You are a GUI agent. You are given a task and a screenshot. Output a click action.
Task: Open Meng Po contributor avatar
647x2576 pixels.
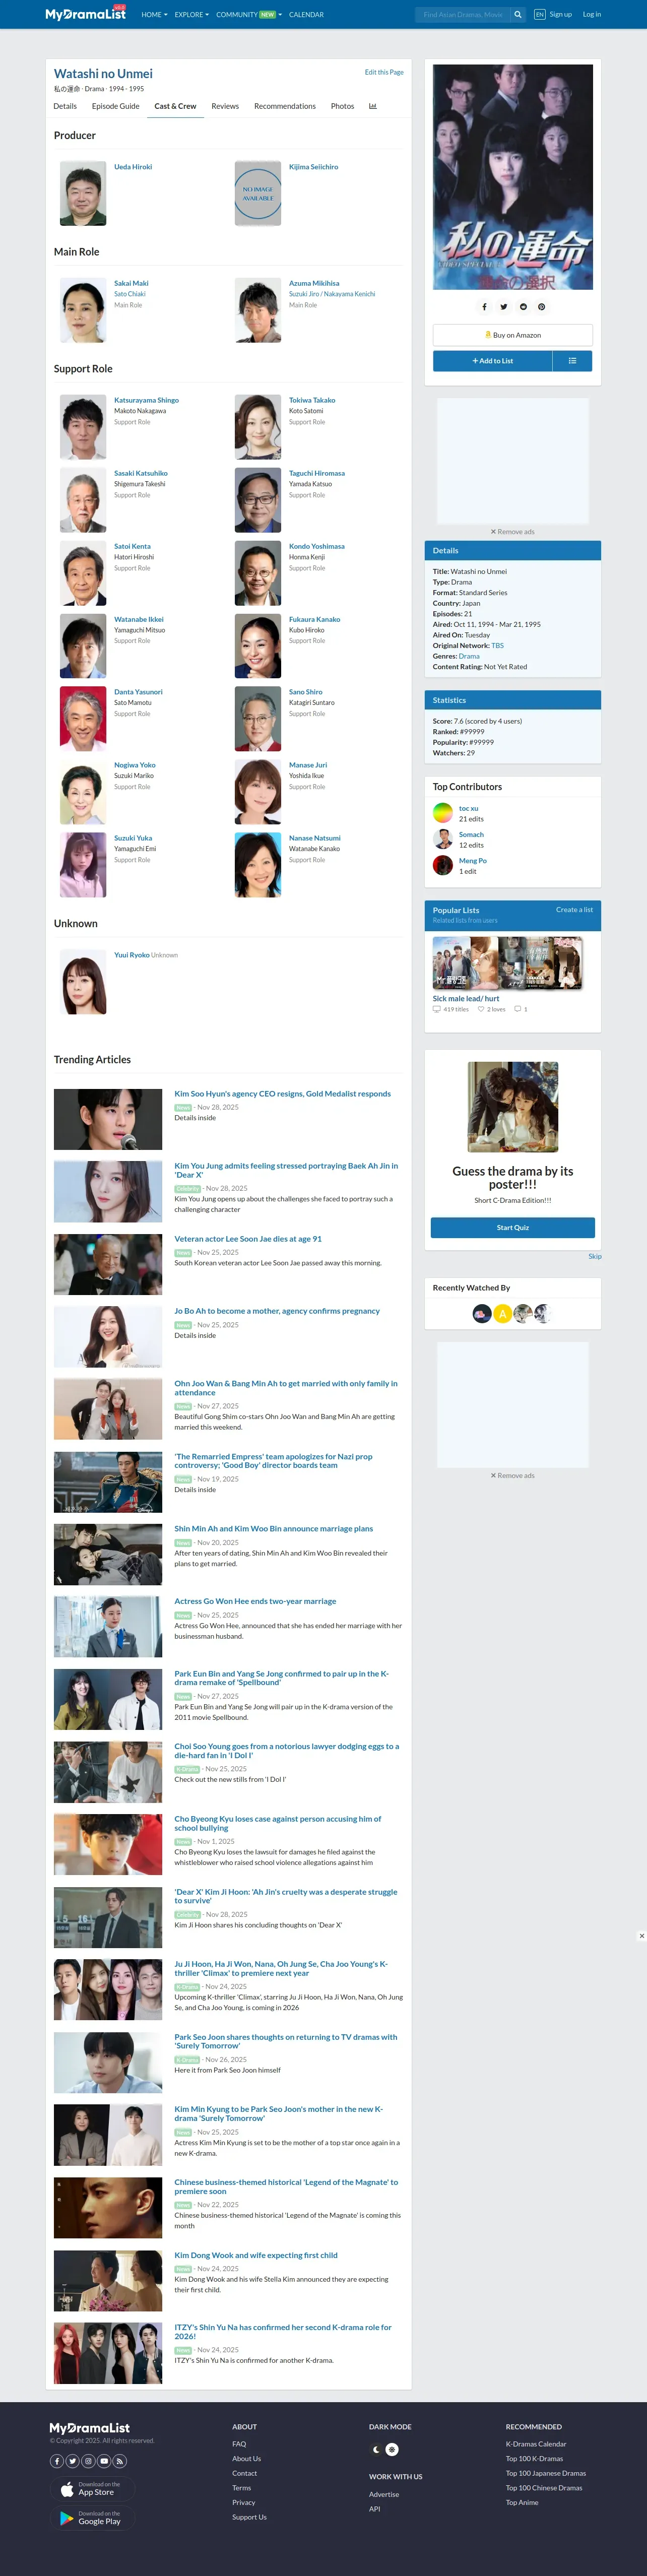point(443,865)
